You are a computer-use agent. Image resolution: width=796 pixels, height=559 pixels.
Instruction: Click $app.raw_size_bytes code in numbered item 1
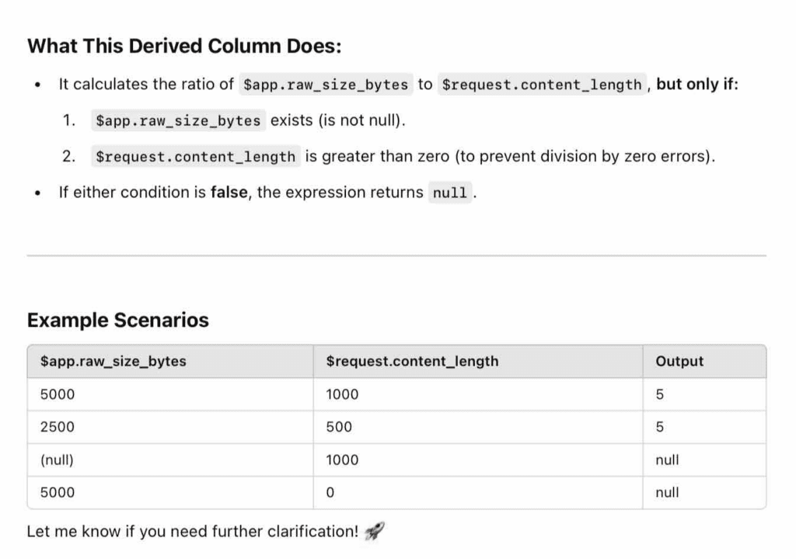tap(178, 120)
